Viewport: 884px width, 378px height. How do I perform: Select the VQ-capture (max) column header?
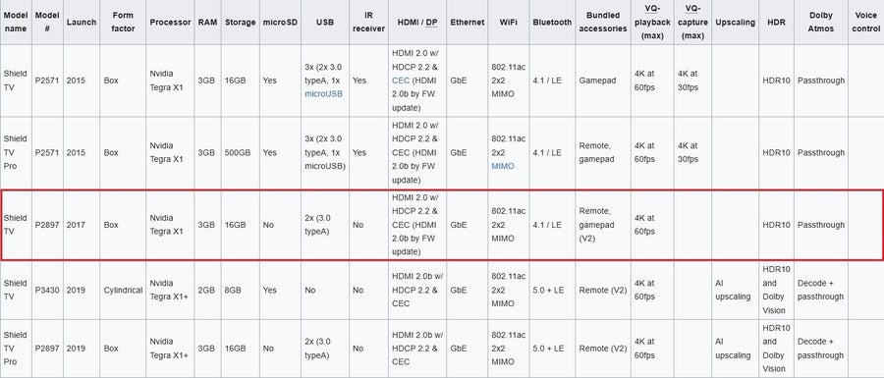click(x=692, y=22)
